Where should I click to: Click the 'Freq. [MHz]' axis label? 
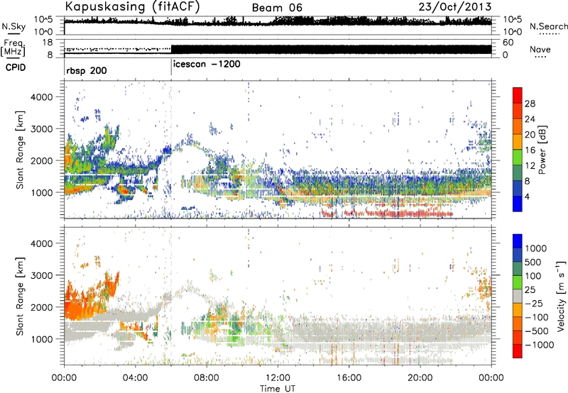(13, 48)
